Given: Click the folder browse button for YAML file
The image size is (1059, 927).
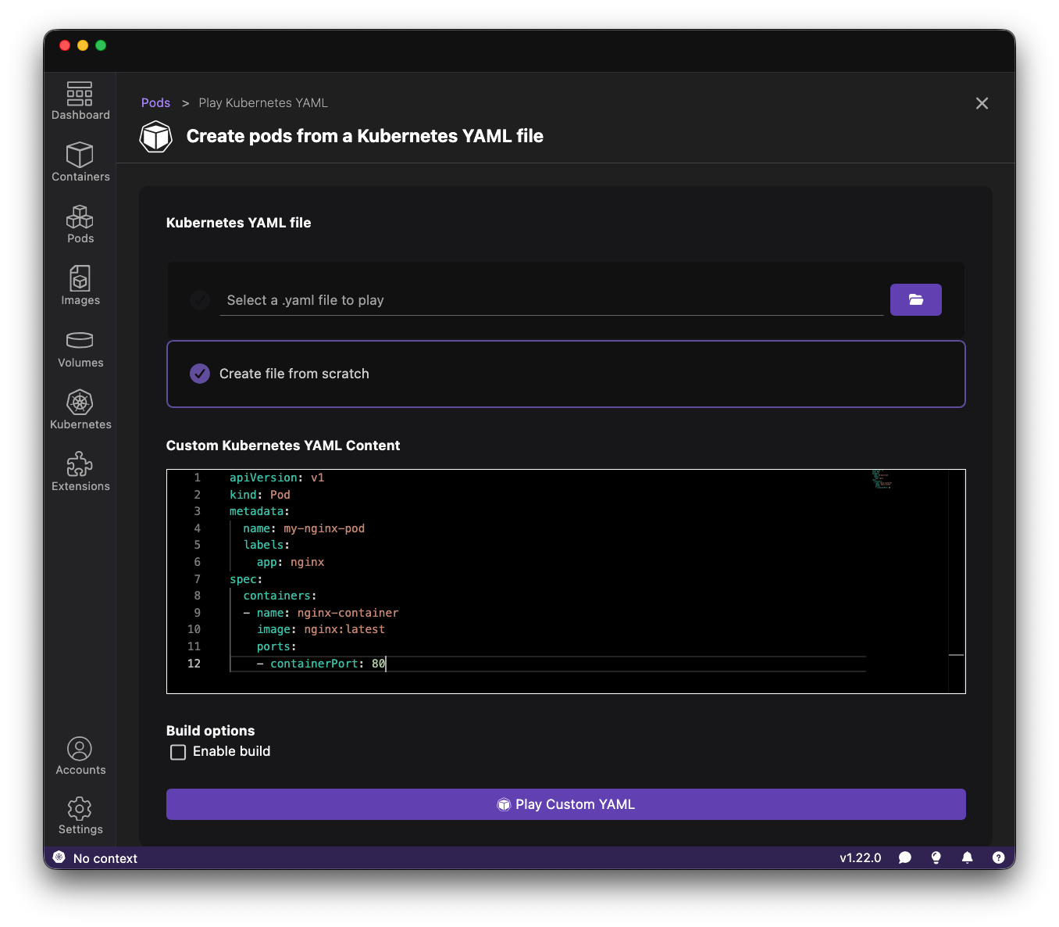Looking at the screenshot, I should [915, 300].
